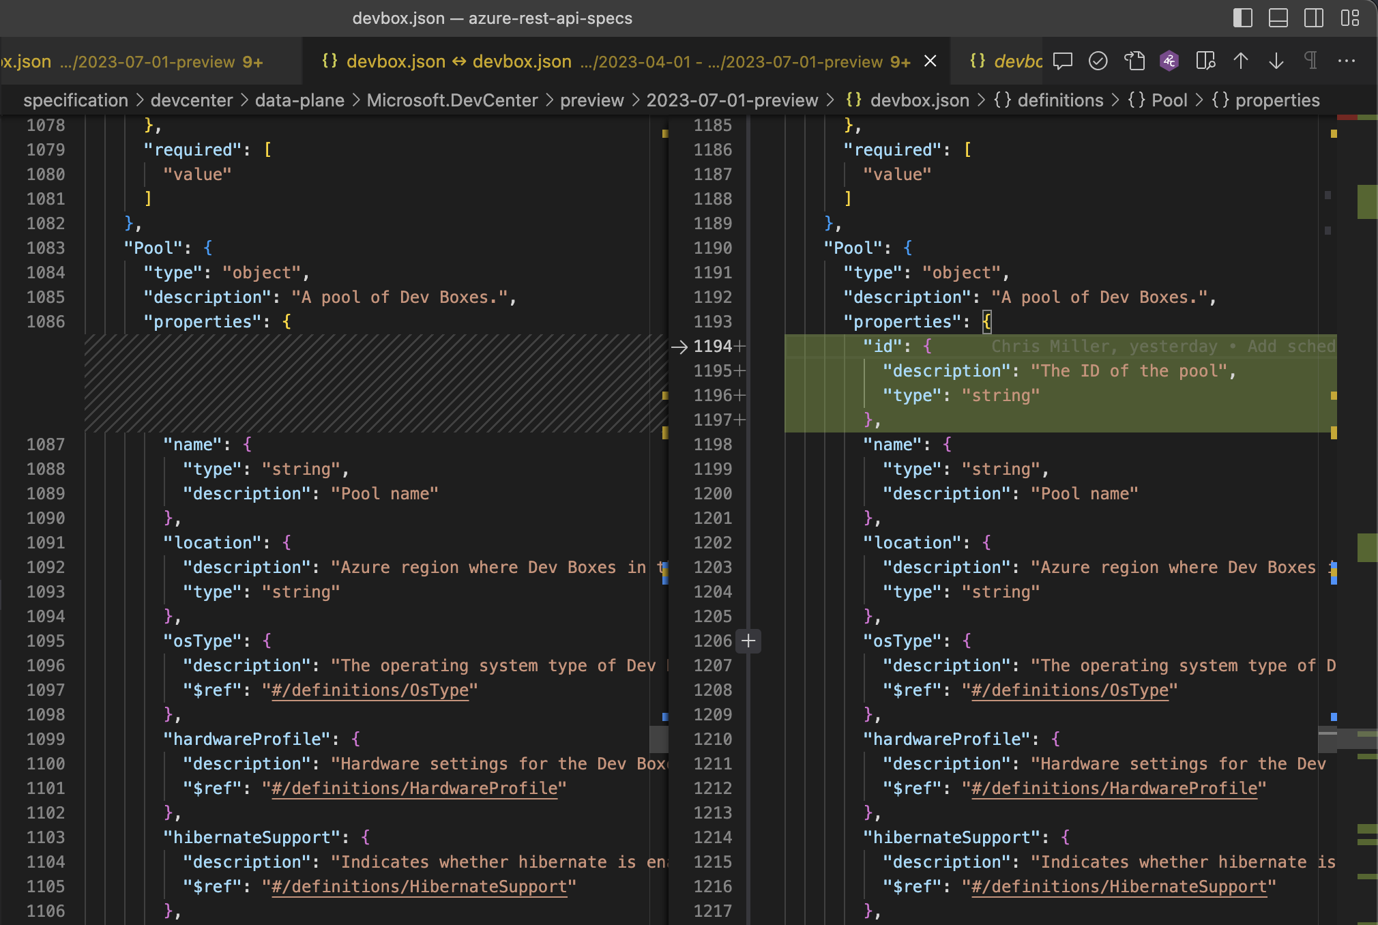Viewport: 1378px width, 925px height.
Task: Toggle the primary sidebar visibility
Action: click(x=1243, y=18)
